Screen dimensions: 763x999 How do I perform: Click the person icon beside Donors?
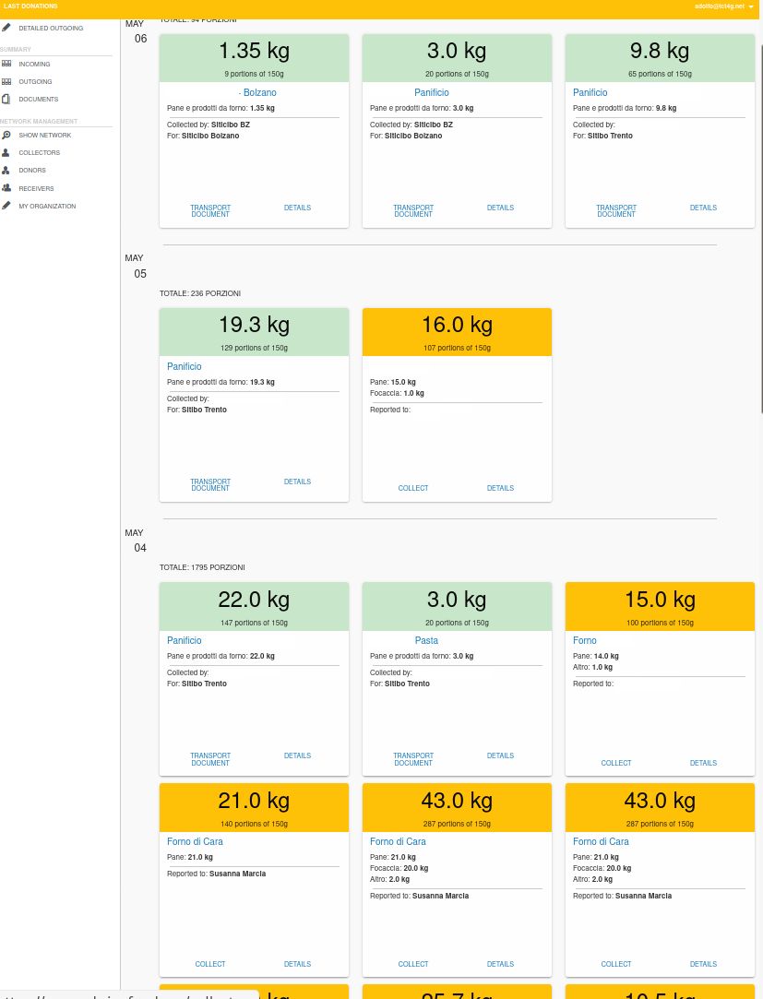(6, 170)
